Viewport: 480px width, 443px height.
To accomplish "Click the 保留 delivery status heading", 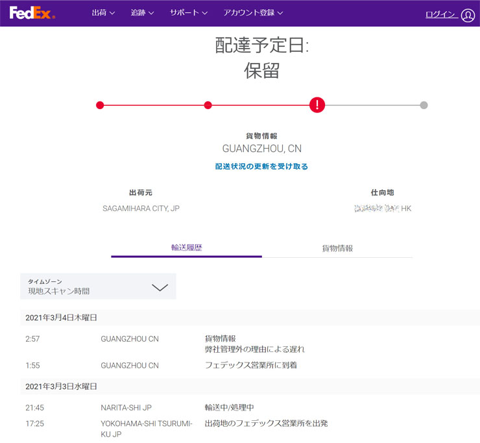I will [262, 71].
